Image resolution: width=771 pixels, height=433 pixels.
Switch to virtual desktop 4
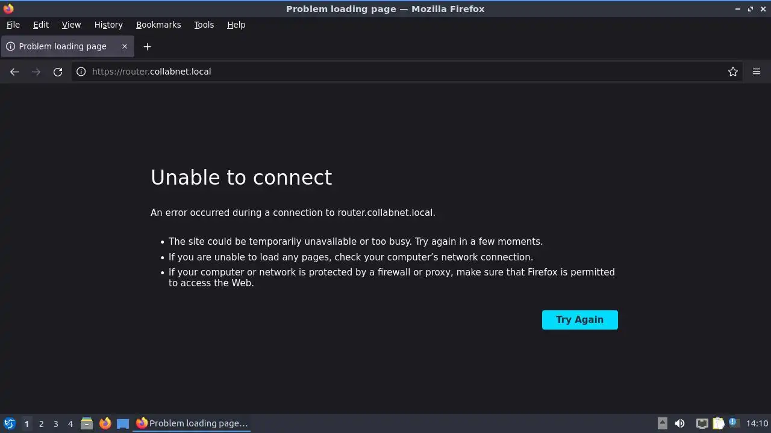point(70,423)
